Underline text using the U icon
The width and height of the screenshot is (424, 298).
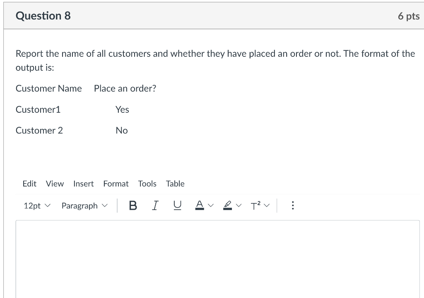pyautogui.click(x=177, y=206)
